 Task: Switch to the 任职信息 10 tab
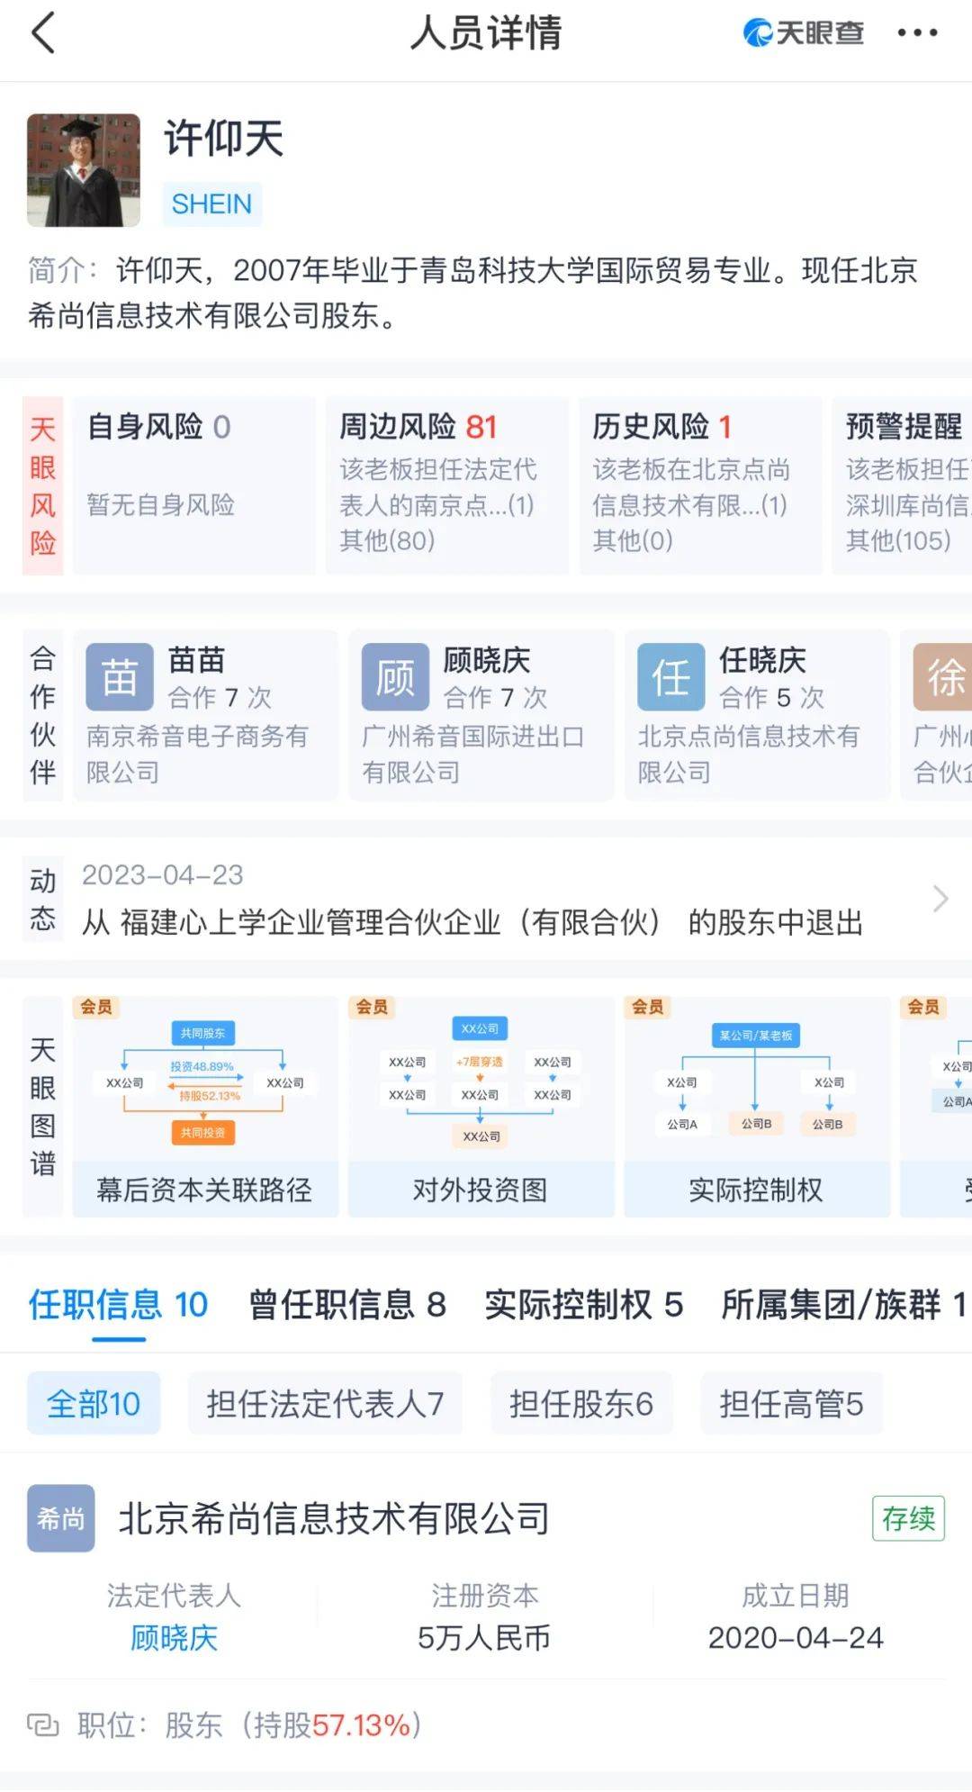pyautogui.click(x=119, y=1304)
